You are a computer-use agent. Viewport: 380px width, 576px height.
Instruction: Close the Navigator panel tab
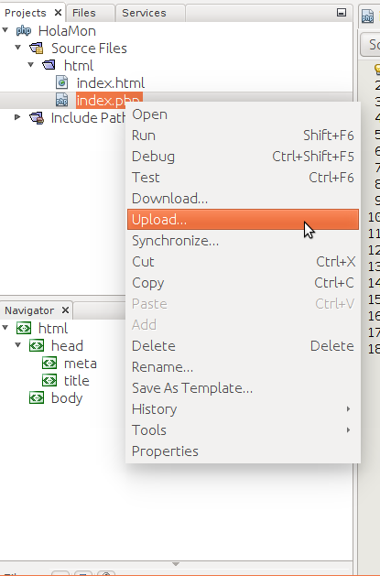65,310
